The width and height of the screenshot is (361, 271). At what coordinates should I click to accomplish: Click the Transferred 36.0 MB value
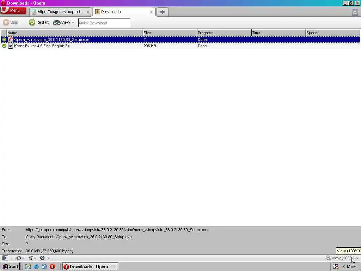[x=49, y=251]
